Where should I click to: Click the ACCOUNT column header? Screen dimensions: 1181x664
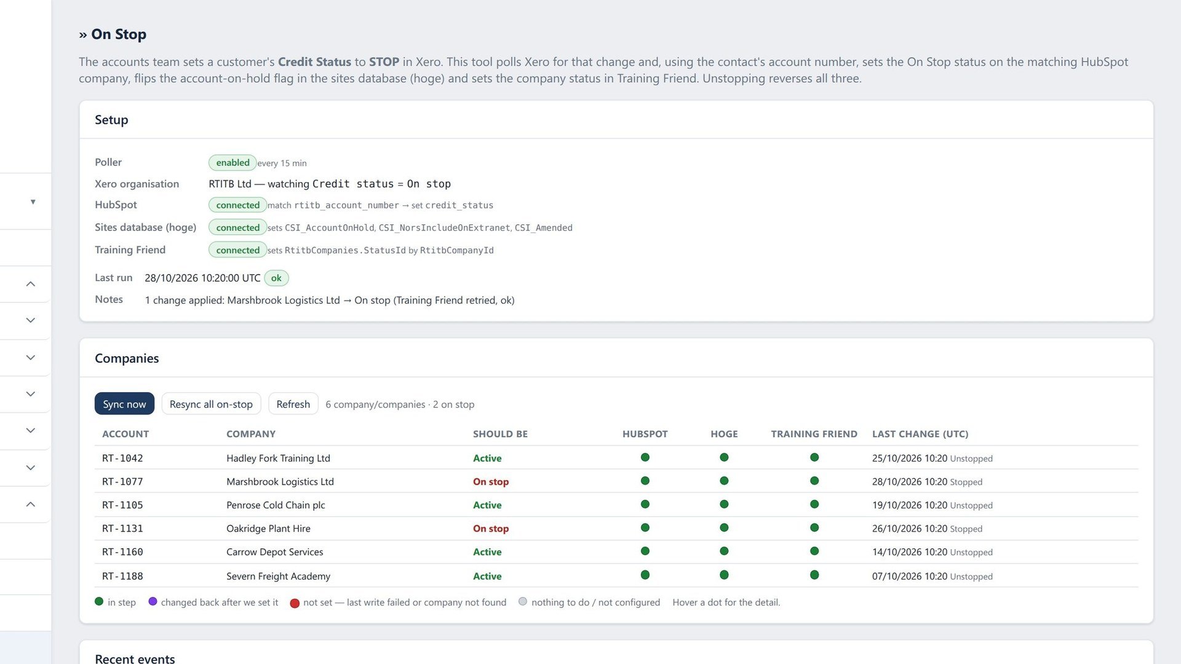tap(125, 433)
